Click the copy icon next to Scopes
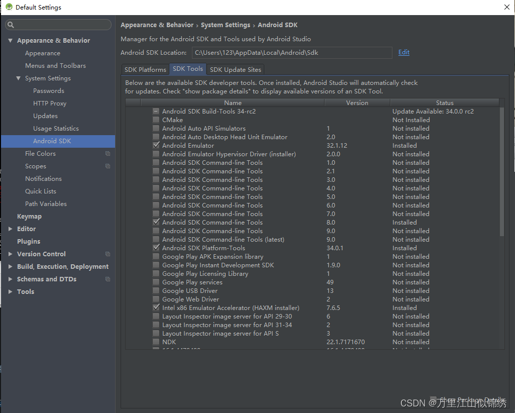515x413 pixels. pyautogui.click(x=108, y=166)
